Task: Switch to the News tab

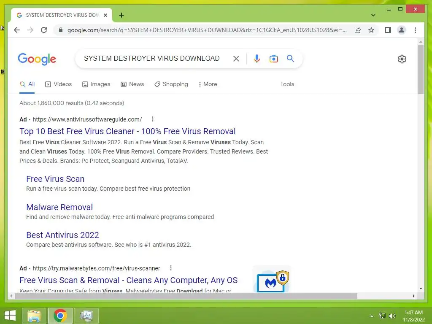Action: [x=132, y=84]
